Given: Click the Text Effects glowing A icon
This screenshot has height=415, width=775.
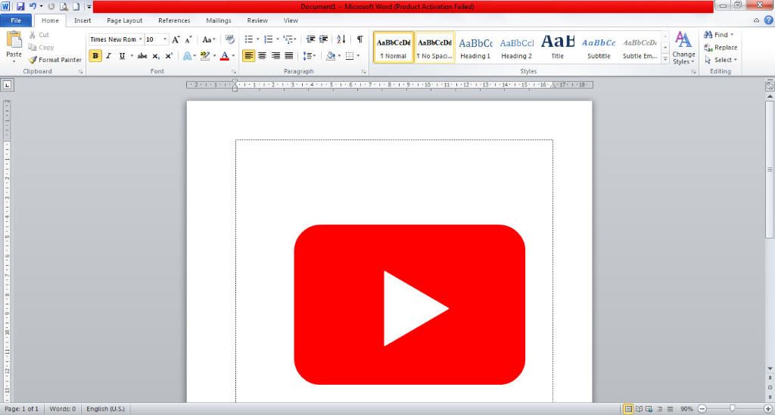Looking at the screenshot, I should point(188,56).
